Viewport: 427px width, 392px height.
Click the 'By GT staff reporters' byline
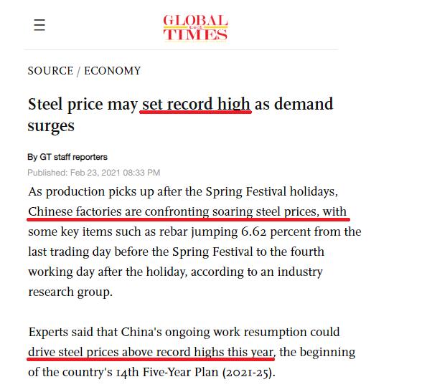[x=67, y=157]
